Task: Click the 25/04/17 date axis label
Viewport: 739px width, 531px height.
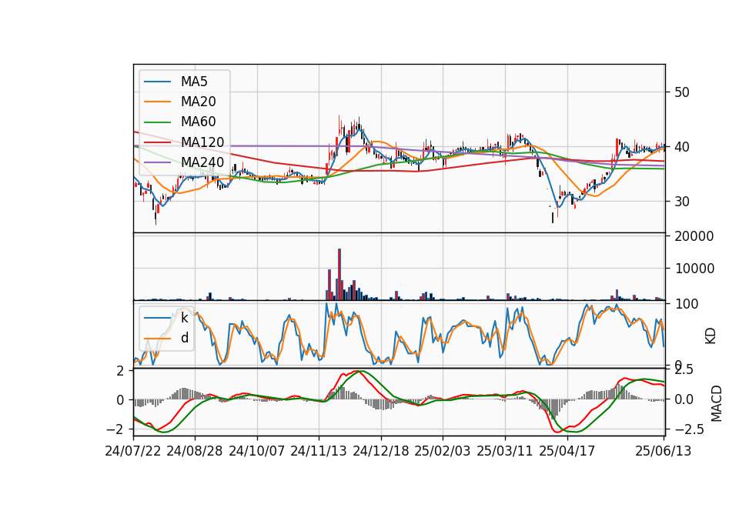Action: (x=567, y=451)
